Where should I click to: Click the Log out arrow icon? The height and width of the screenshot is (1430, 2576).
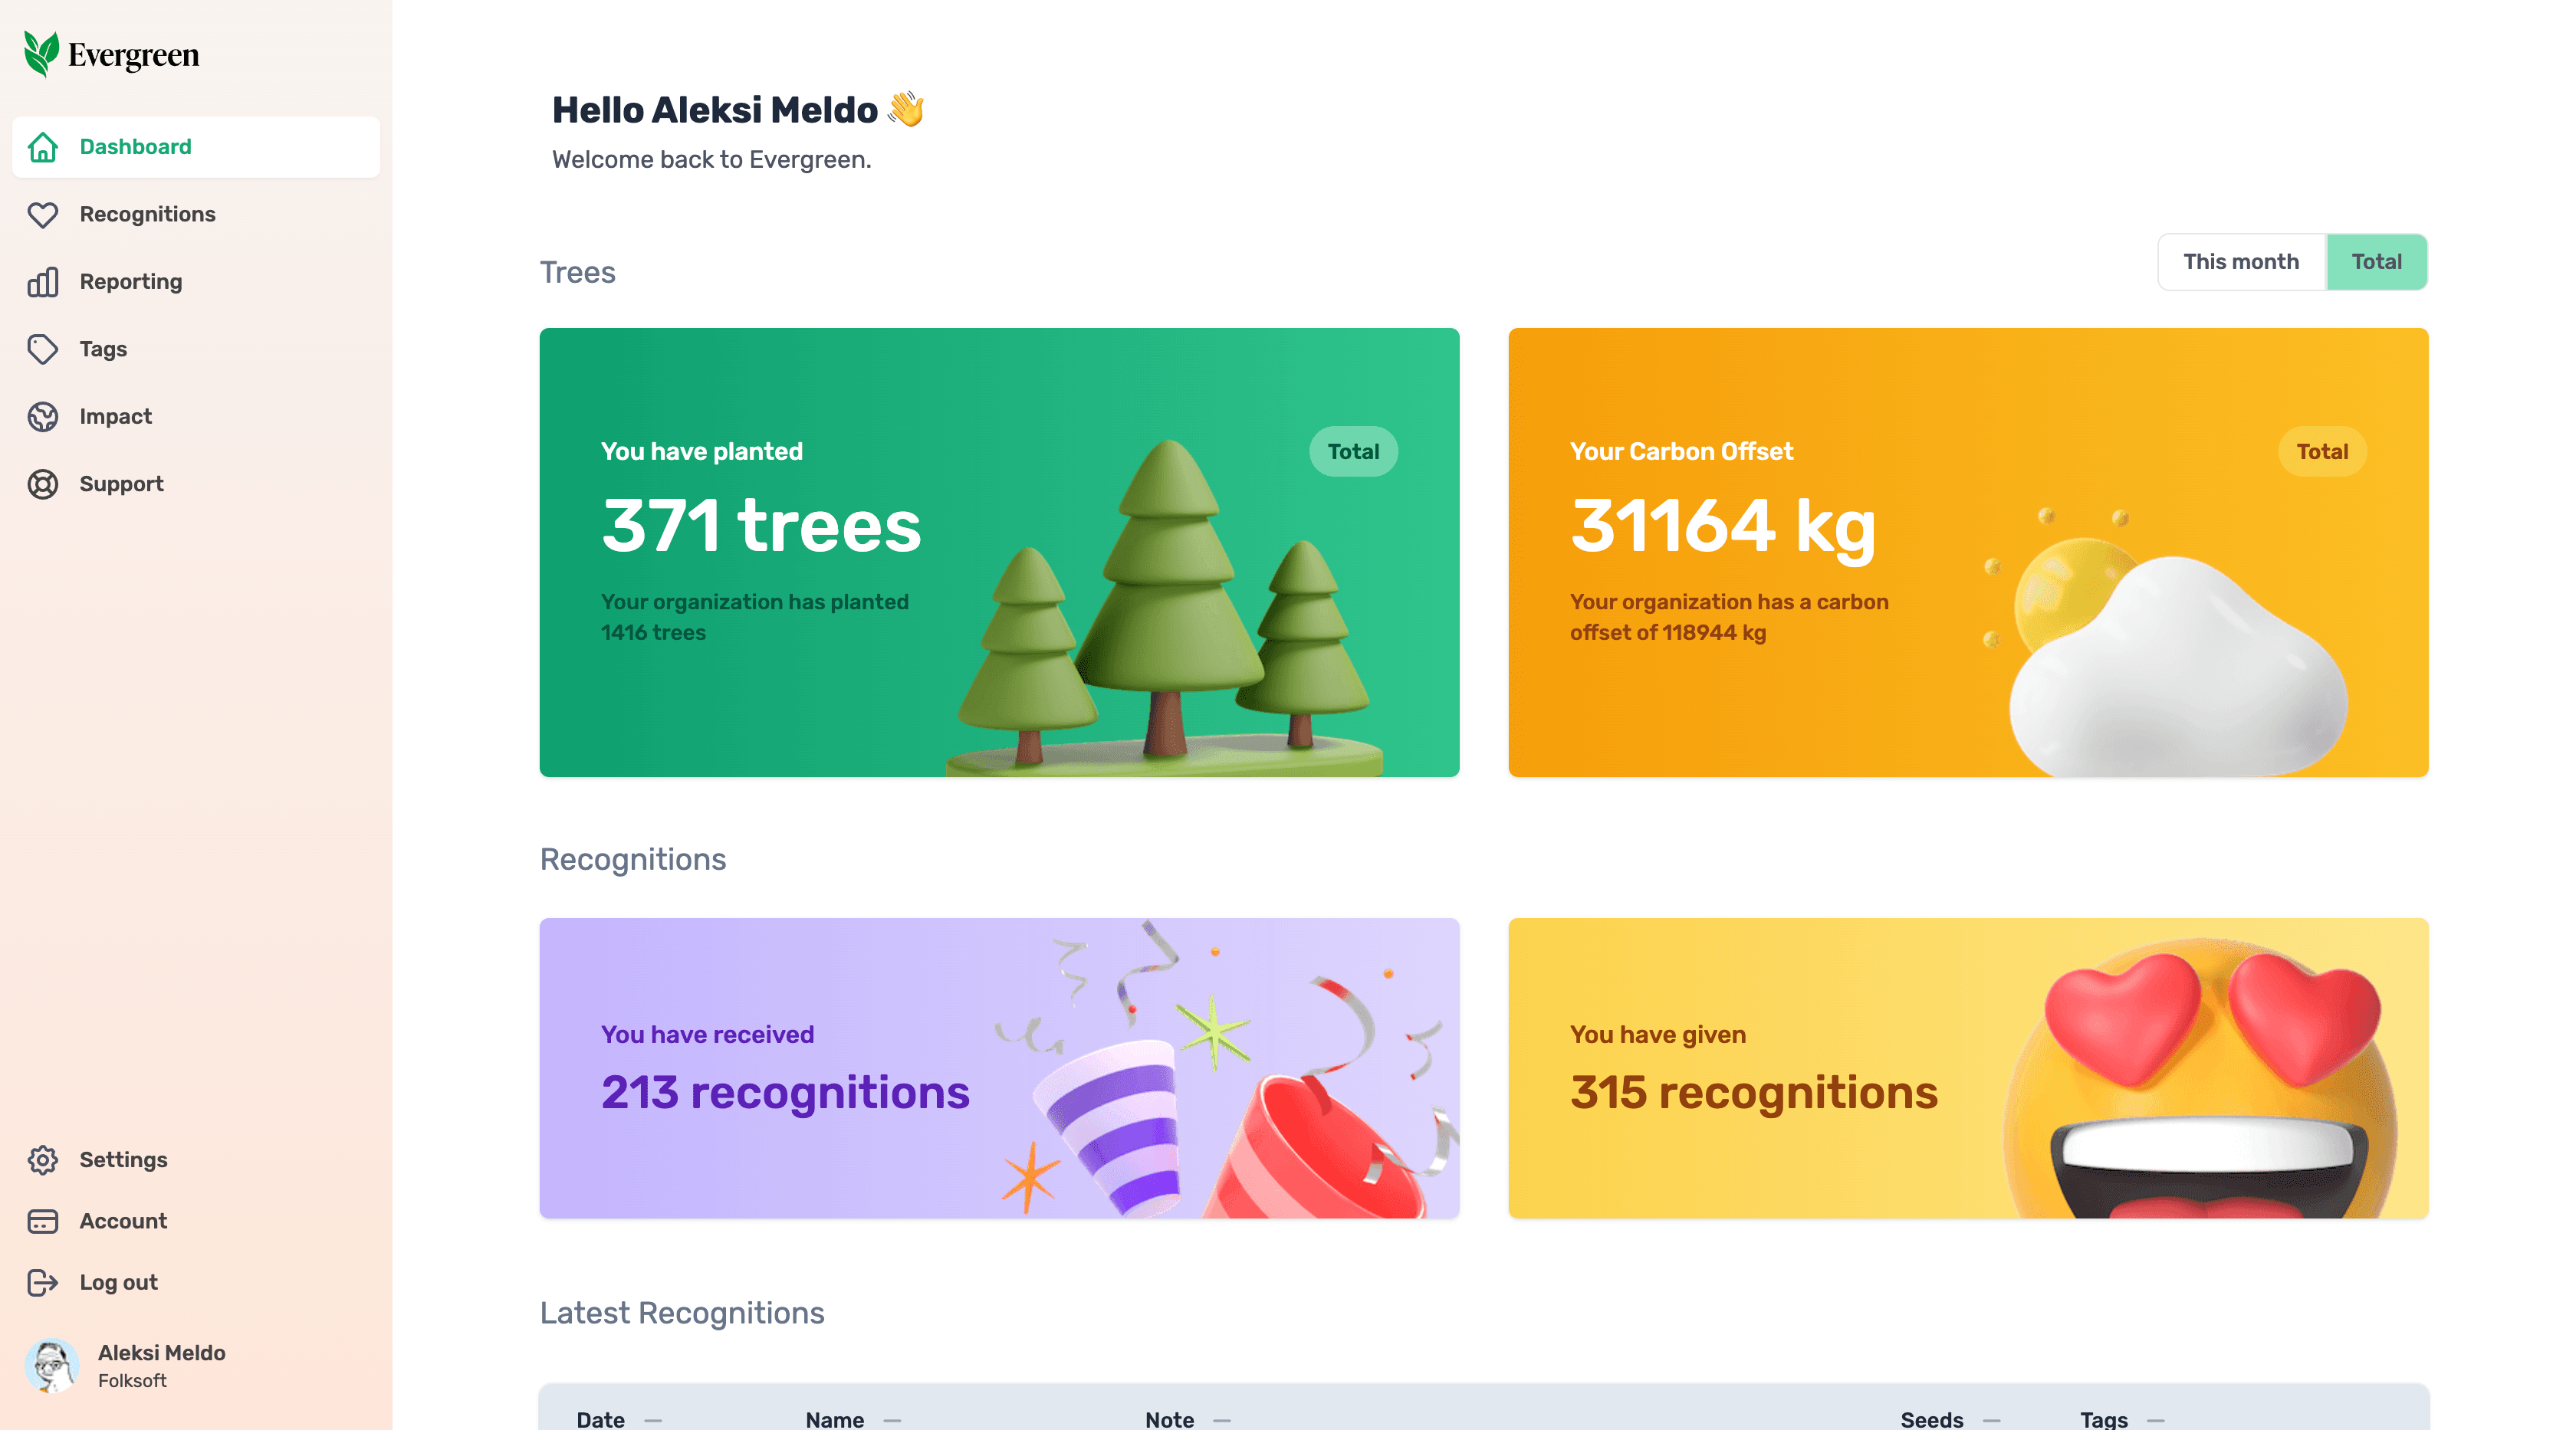point(42,1283)
